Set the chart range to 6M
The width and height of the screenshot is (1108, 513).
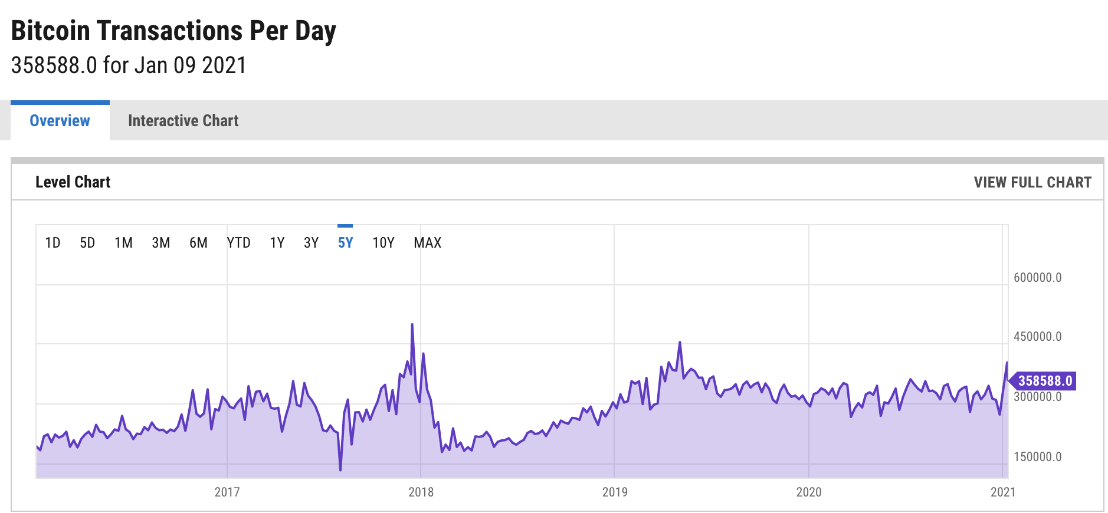coord(198,242)
